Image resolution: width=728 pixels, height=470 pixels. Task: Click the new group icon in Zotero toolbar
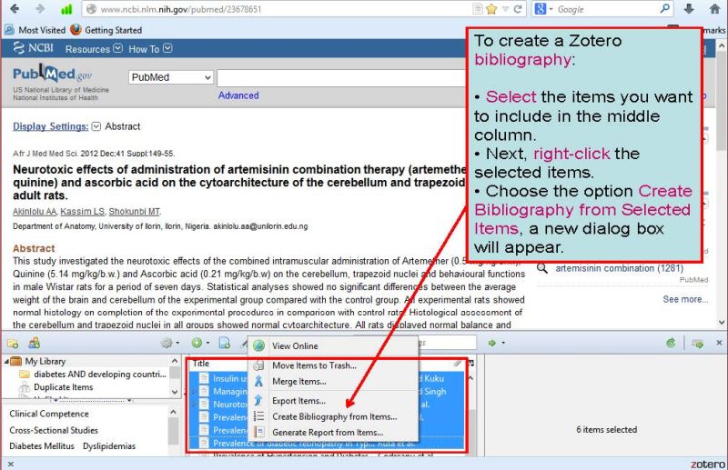(34, 343)
